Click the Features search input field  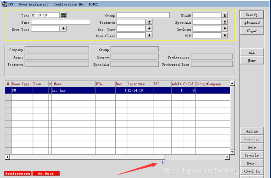point(131,22)
